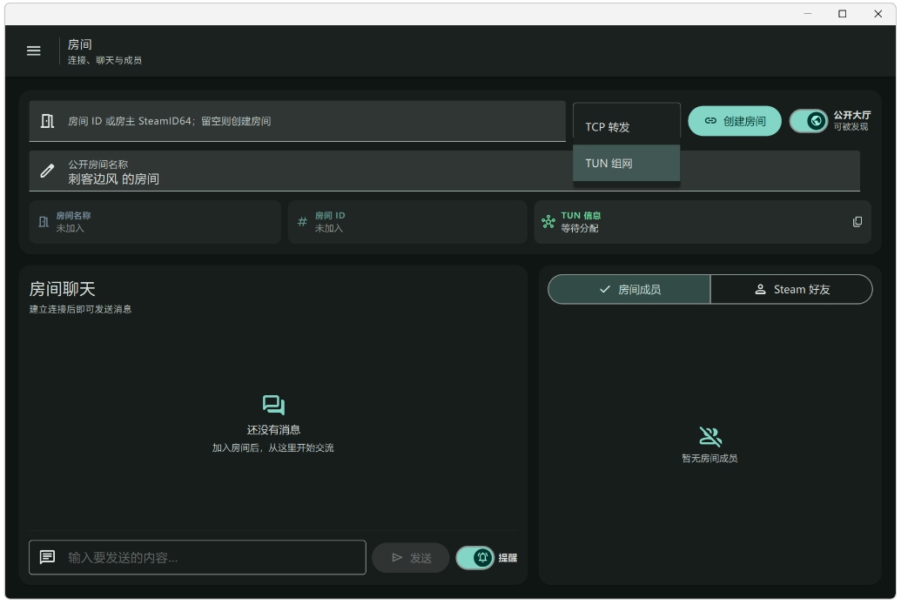The image size is (901, 605).
Task: Open the hamburger navigation menu
Action: click(34, 51)
